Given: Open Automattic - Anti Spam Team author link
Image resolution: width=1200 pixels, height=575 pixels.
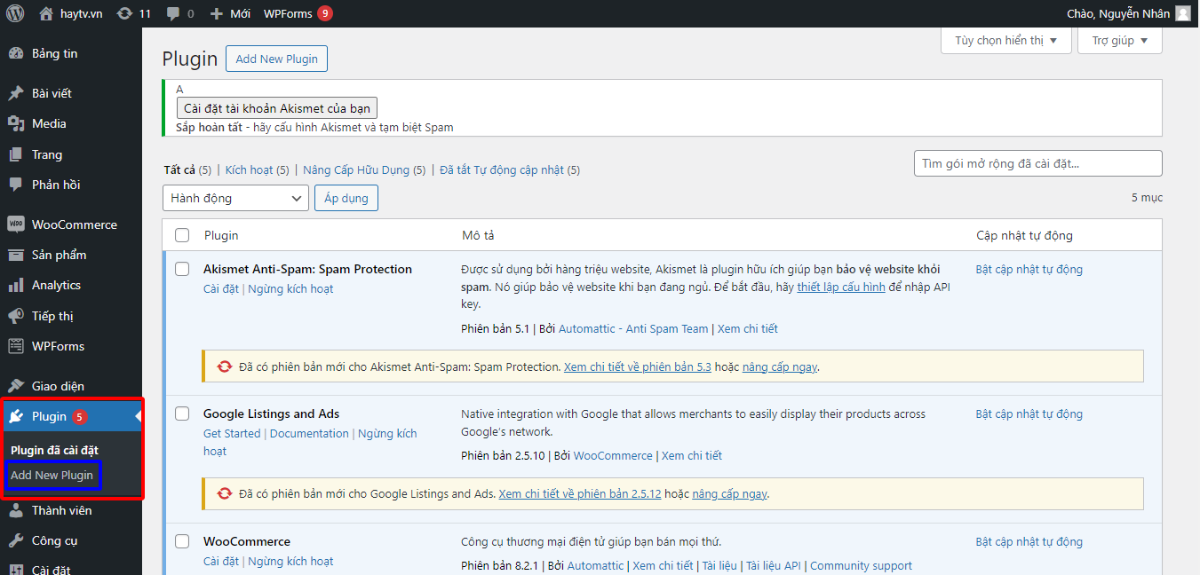Looking at the screenshot, I should coord(633,328).
